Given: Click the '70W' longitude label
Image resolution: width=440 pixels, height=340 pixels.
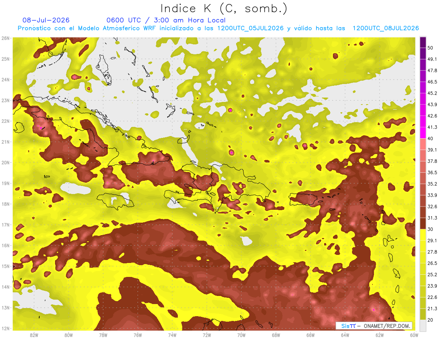Looking at the screenshot, I should 241,335.
